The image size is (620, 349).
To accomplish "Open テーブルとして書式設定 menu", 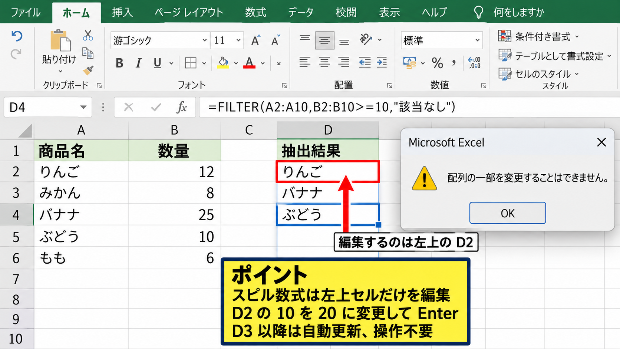I will 554,56.
